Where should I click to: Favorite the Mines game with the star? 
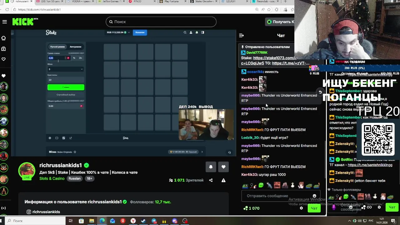pyautogui.click(x=75, y=152)
